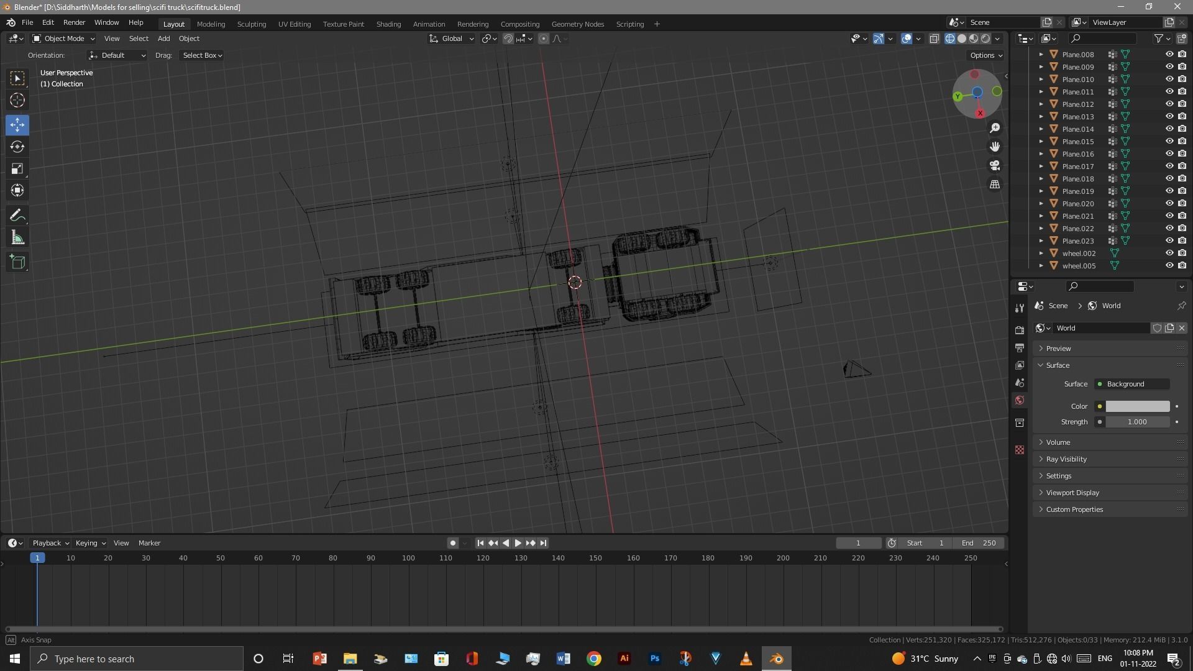Expand Ray Visibility section
Screen dimensions: 1193x671
tap(1066, 459)
